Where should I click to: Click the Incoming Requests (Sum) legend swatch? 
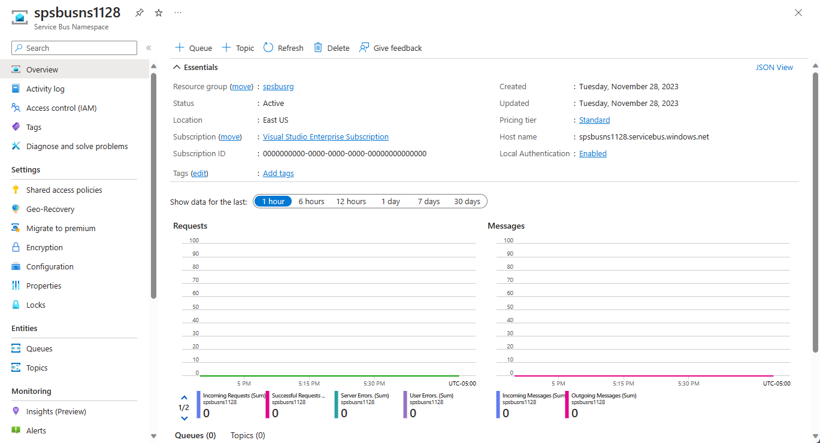coord(198,405)
